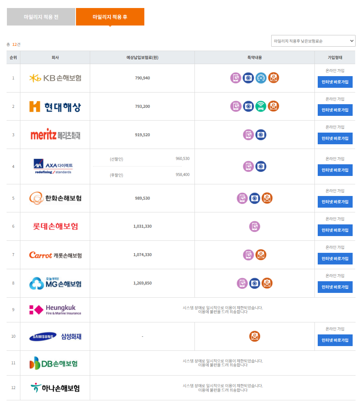The image size is (361, 404).
Task: Click 인터넷 바로가입 for AXA다이렉트
Action: point(335,170)
